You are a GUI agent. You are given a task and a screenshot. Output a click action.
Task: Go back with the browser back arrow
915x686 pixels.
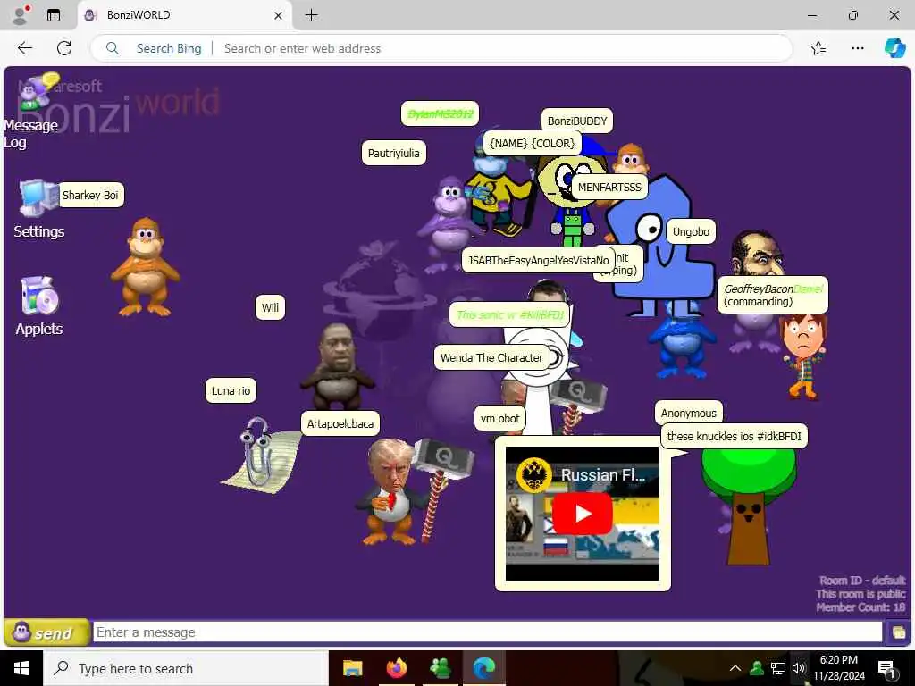(24, 48)
